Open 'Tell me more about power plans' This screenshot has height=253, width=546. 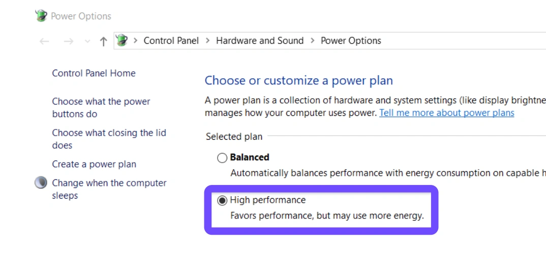pos(446,113)
